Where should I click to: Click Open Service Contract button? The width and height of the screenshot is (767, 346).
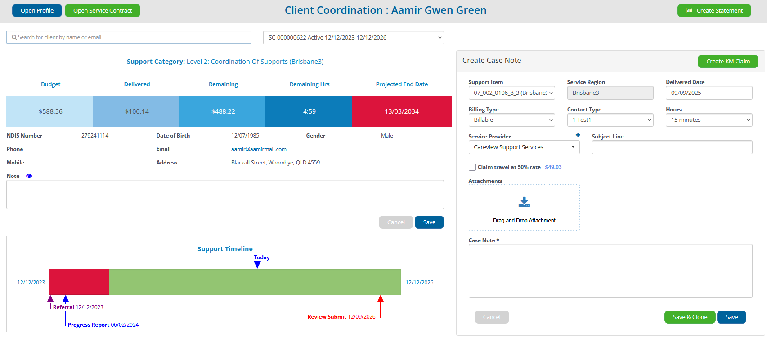click(x=103, y=11)
